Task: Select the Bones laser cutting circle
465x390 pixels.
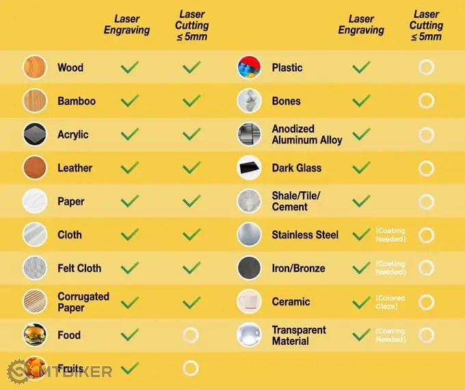Action: [426, 101]
